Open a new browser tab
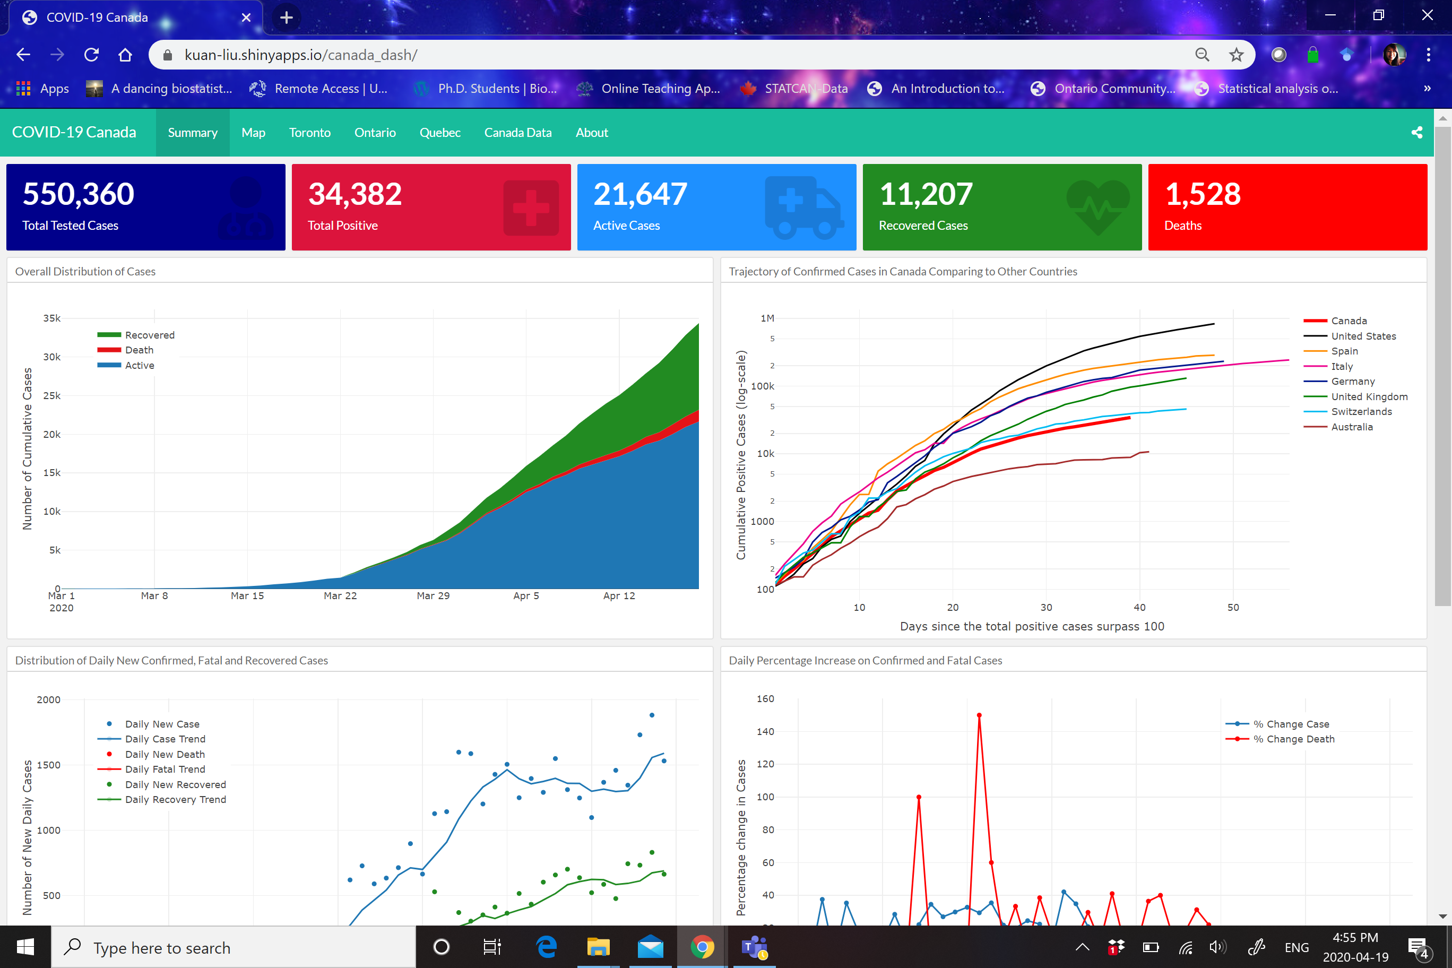Image resolution: width=1452 pixels, height=968 pixels. 286,18
